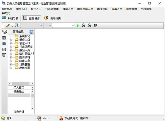
Task: Click the blue circular arrow beside 管理信息
Action: [x=31, y=32]
